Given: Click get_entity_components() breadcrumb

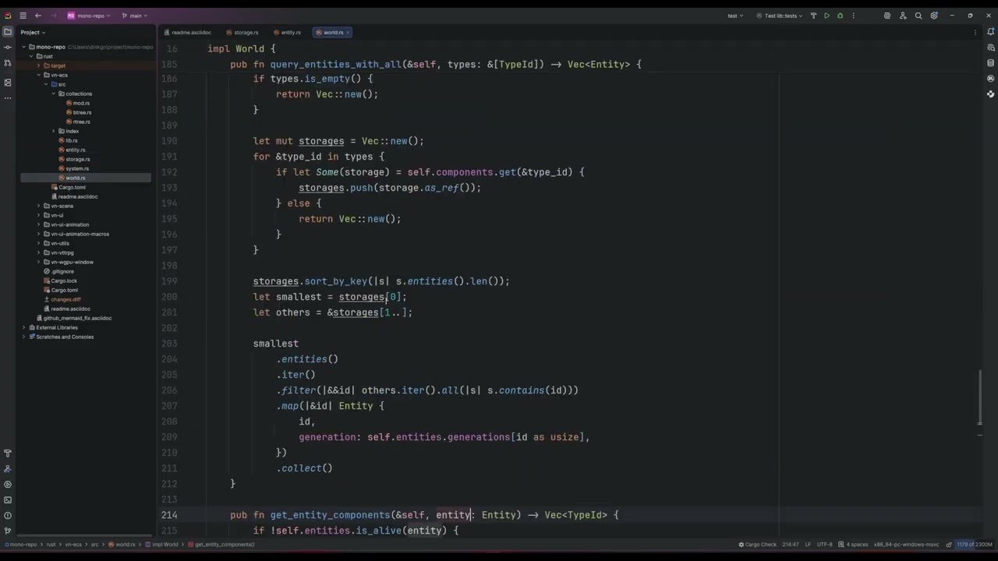Looking at the screenshot, I should [221, 545].
